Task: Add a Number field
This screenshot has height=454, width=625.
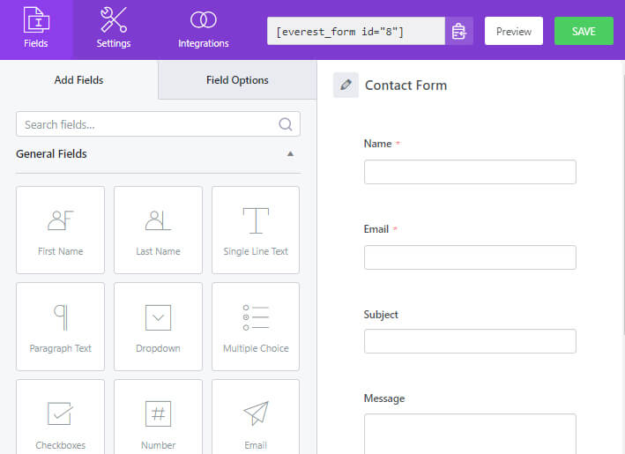Action: pyautogui.click(x=159, y=417)
